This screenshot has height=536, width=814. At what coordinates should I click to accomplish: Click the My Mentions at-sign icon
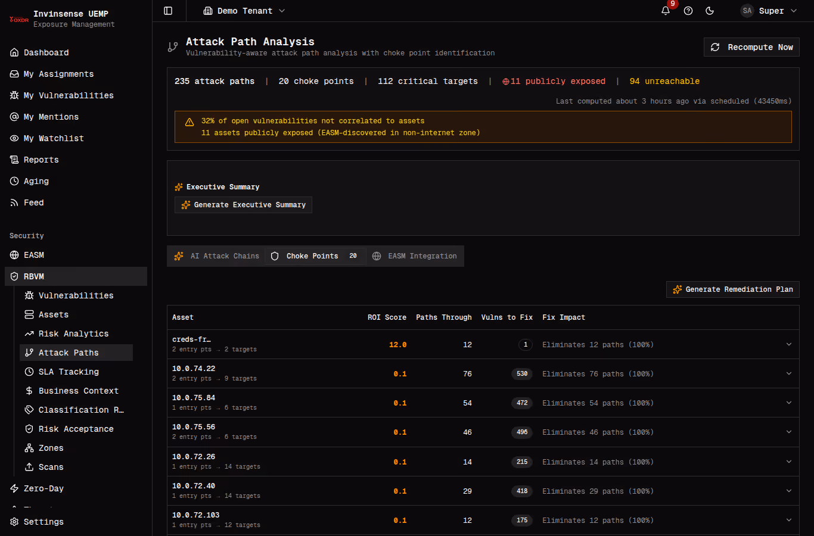tap(14, 117)
